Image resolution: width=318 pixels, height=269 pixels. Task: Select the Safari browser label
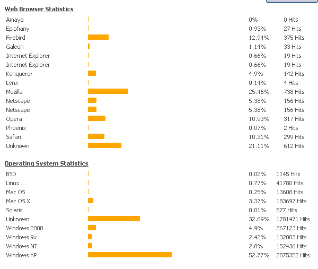point(14,137)
